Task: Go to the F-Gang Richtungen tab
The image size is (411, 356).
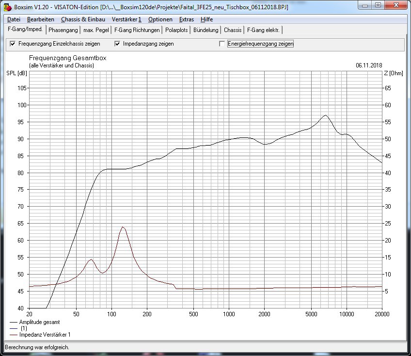Action: pos(137,30)
